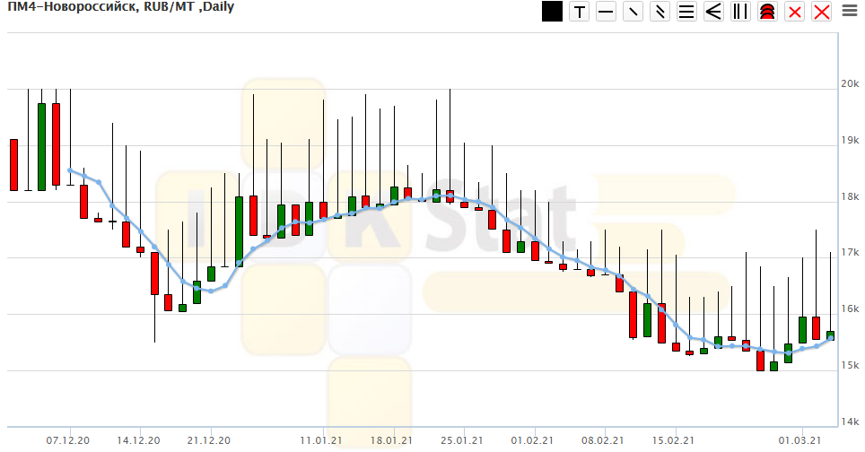Viewport: 865px width, 452px height.
Task: Select the three vertical lines tool
Action: (x=741, y=12)
